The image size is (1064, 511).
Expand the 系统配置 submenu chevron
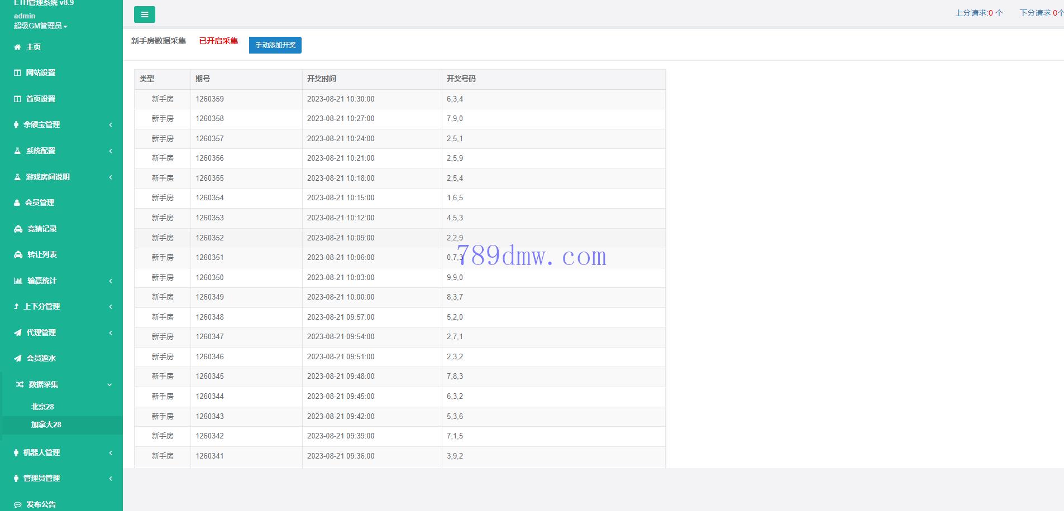click(x=111, y=151)
